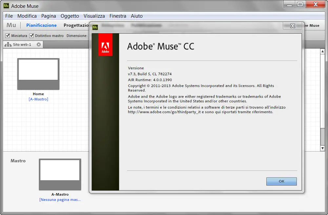Click the [Nessuna pagina mas... link
Screen dimensions: 328x215
coord(60,200)
